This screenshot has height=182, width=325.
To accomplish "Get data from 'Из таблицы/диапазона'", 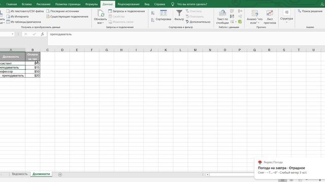I will [24, 22].
